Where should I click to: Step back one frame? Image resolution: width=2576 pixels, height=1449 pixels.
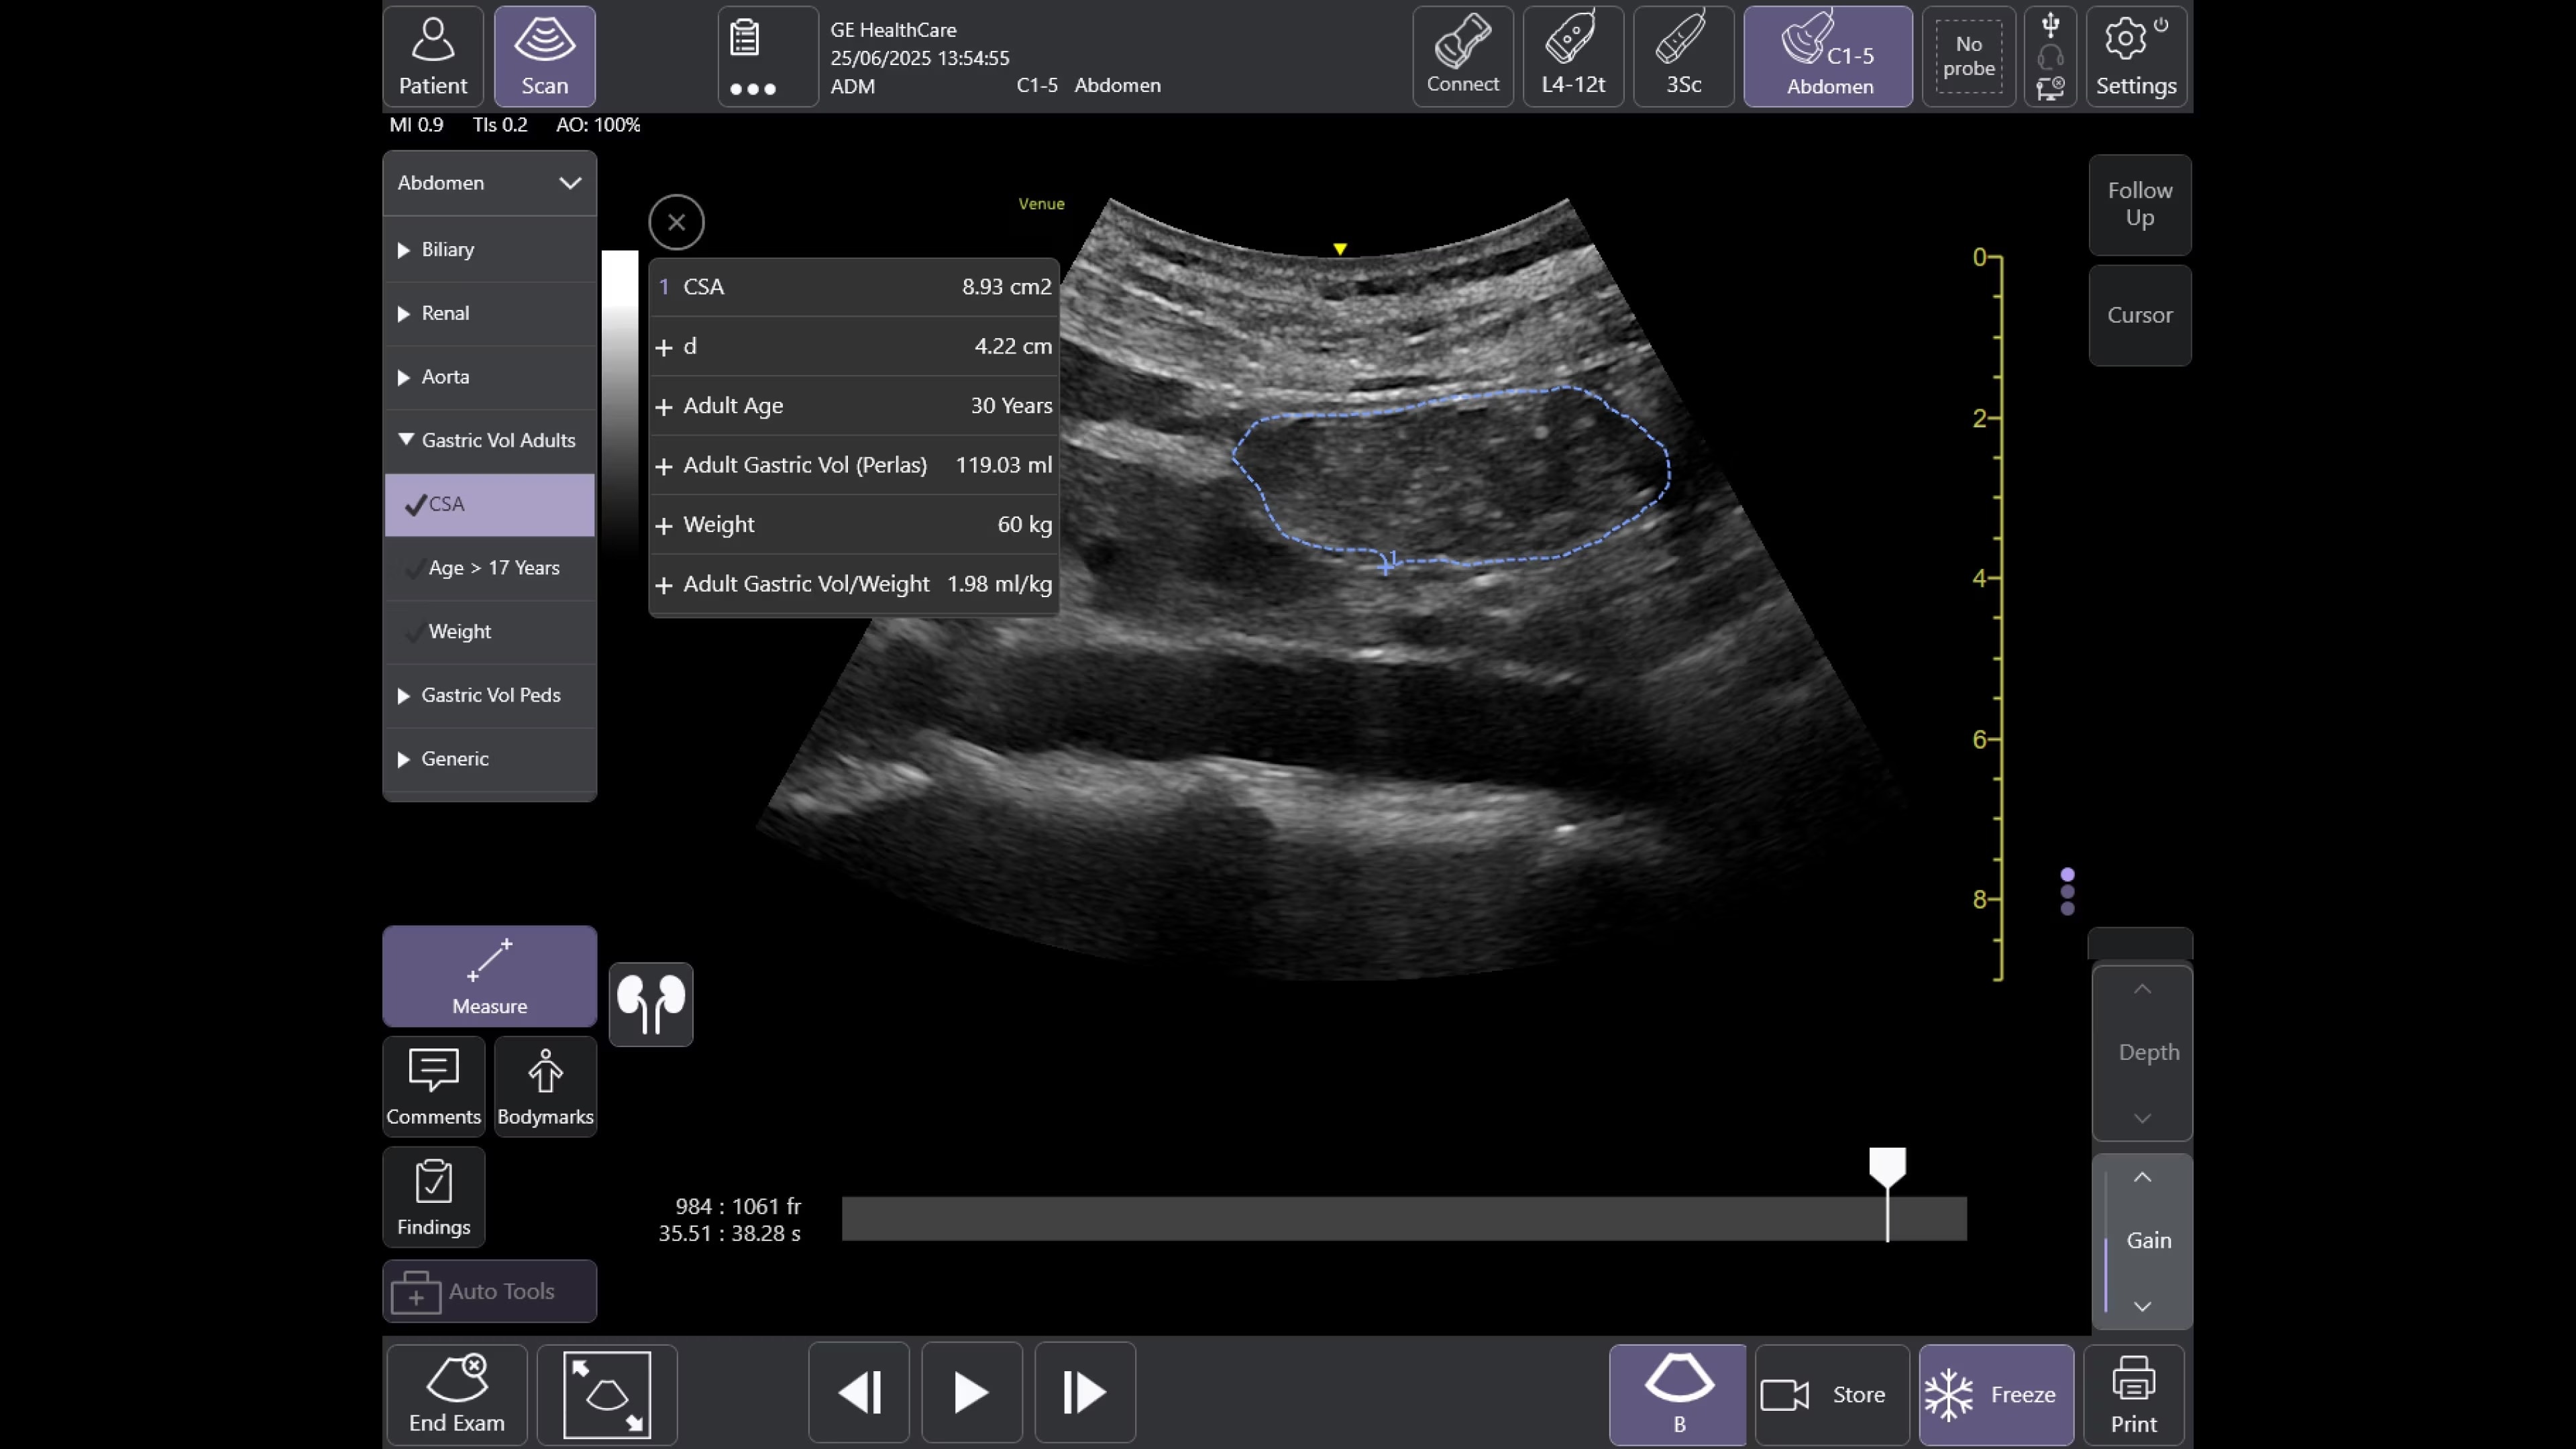(x=859, y=1392)
